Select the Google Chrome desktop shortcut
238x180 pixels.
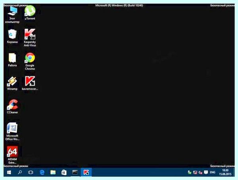[x=30, y=61]
